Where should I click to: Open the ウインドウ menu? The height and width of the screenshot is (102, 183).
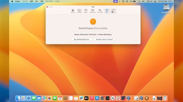pos(49,1)
